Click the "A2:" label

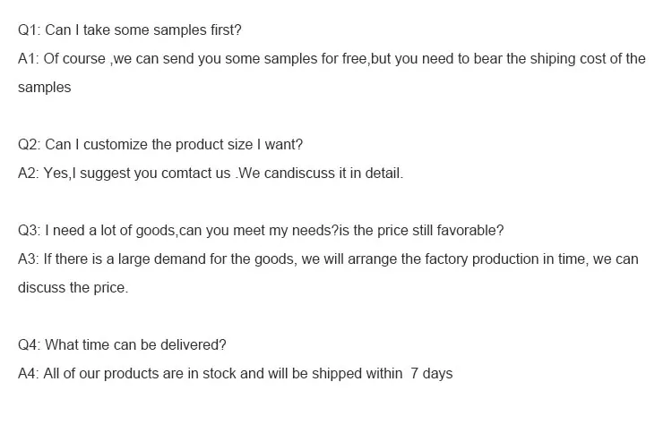pyautogui.click(x=29, y=174)
